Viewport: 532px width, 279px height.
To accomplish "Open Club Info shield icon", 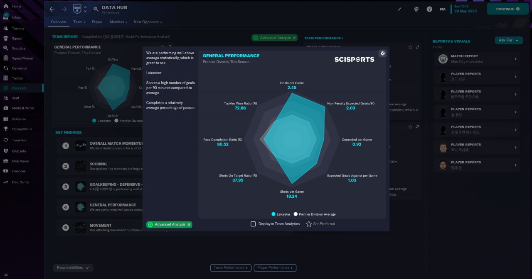I will tap(6, 151).
